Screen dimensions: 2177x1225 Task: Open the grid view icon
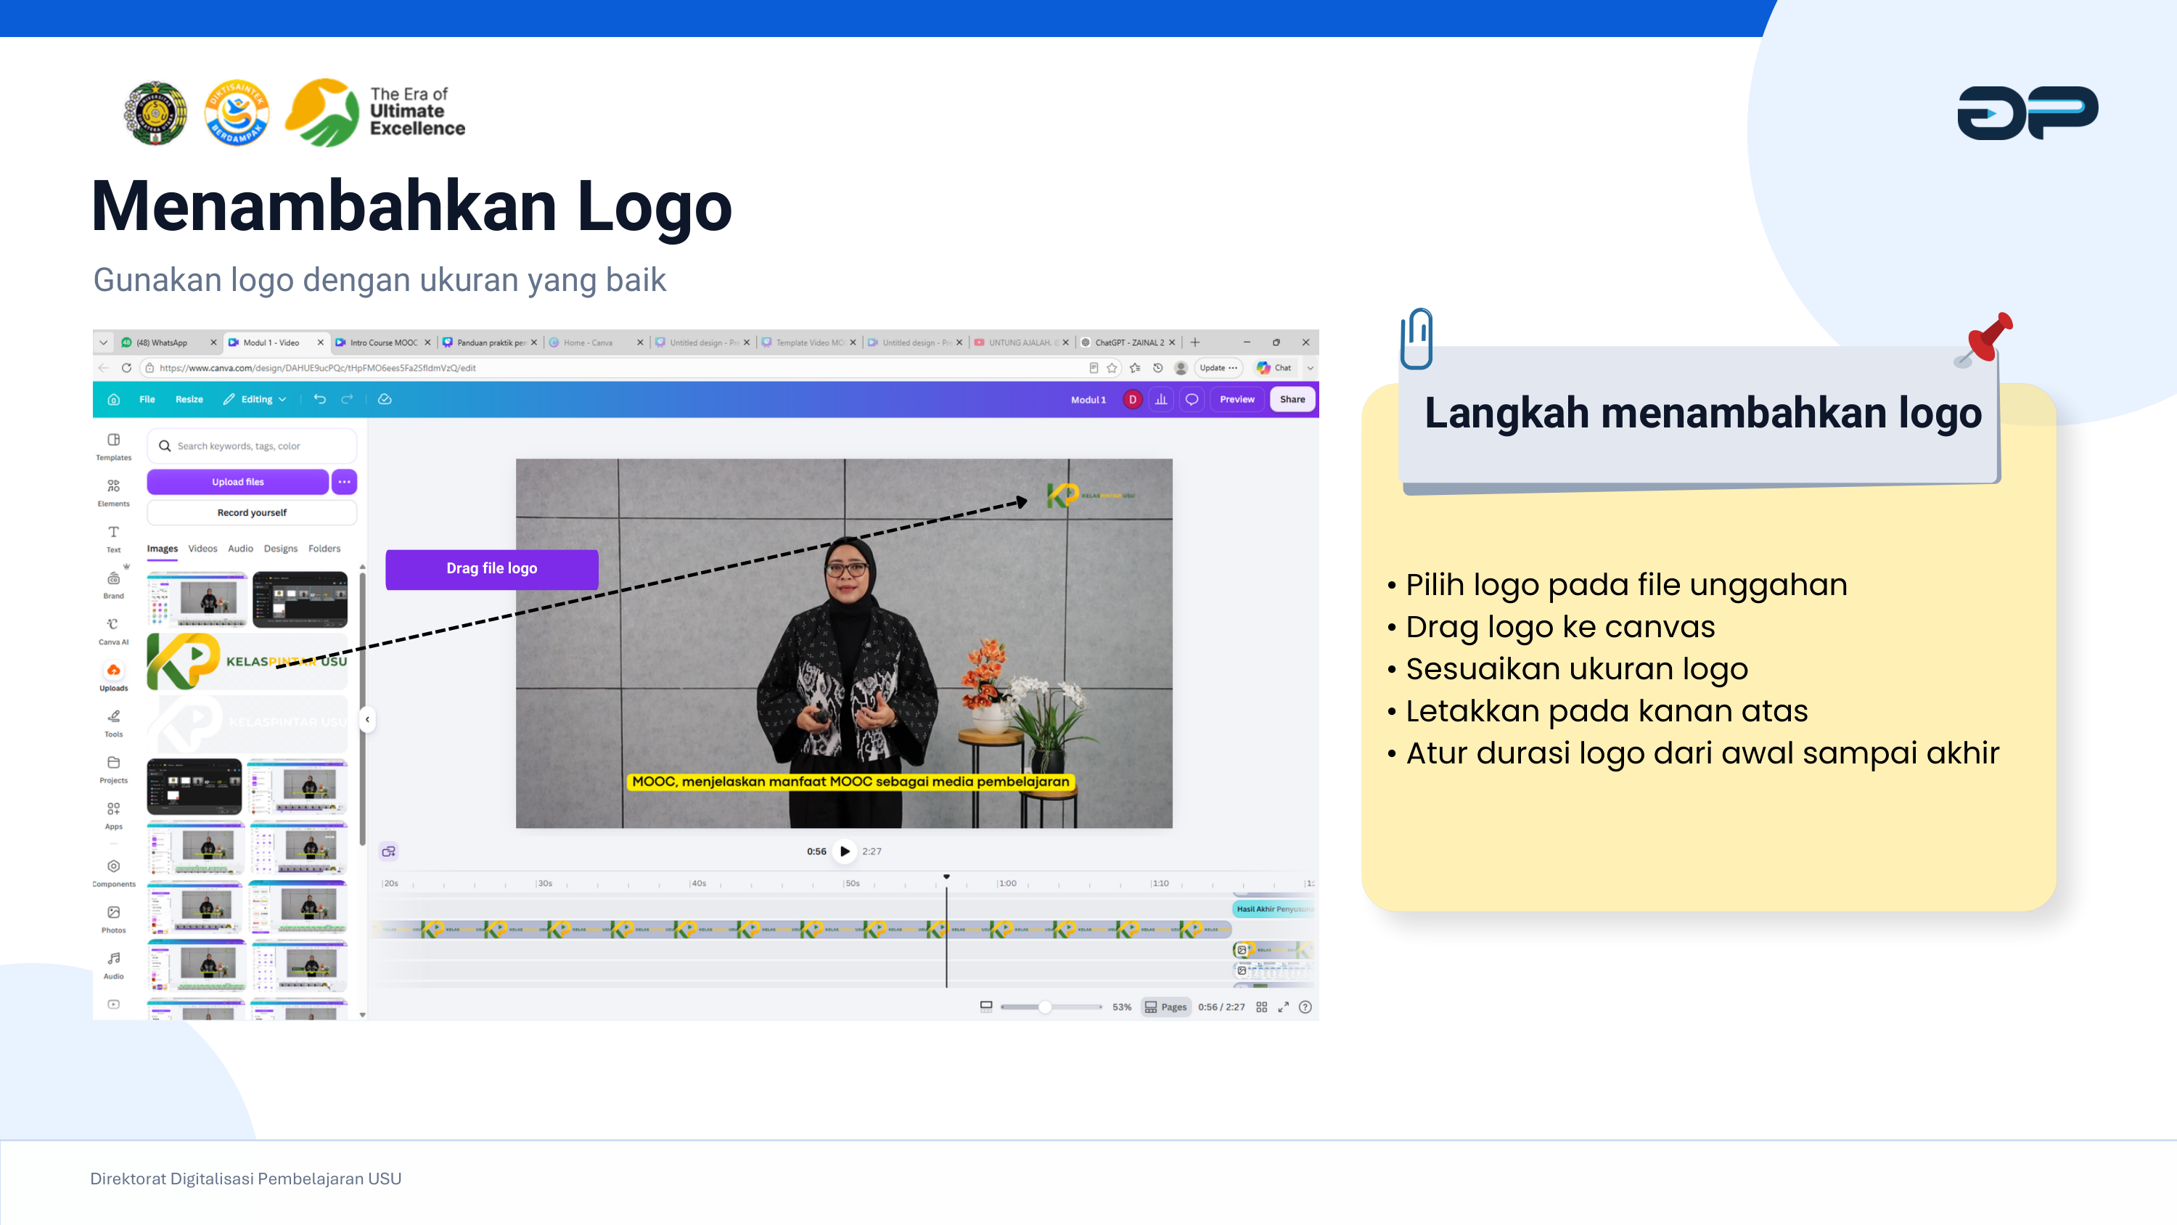1262,1007
